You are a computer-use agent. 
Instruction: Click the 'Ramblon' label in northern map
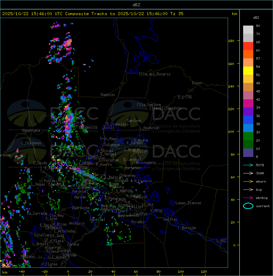click(108, 95)
